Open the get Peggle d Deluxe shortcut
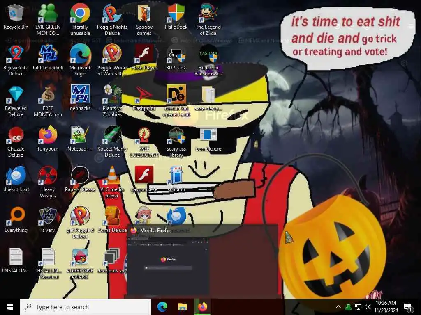421x315 pixels. tap(80, 223)
